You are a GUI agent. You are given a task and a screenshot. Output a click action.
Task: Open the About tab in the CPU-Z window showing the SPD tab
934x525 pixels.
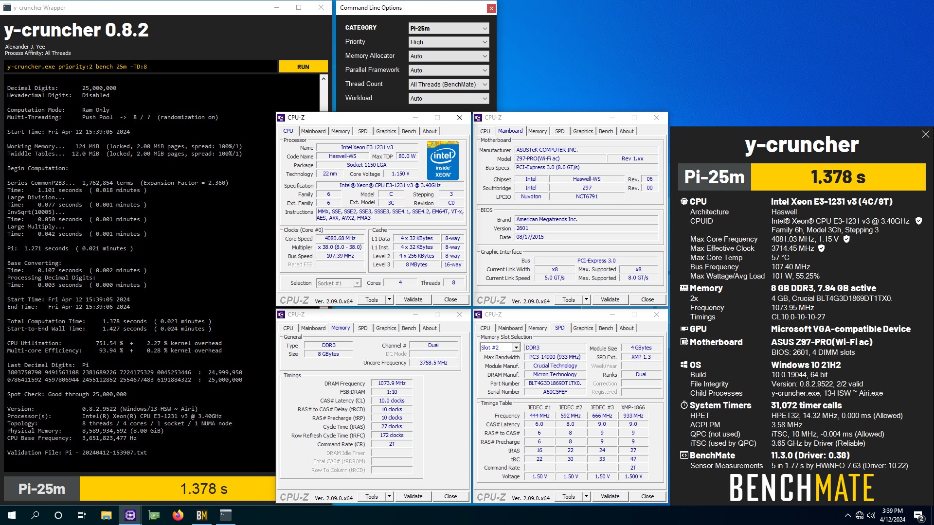pyautogui.click(x=627, y=328)
